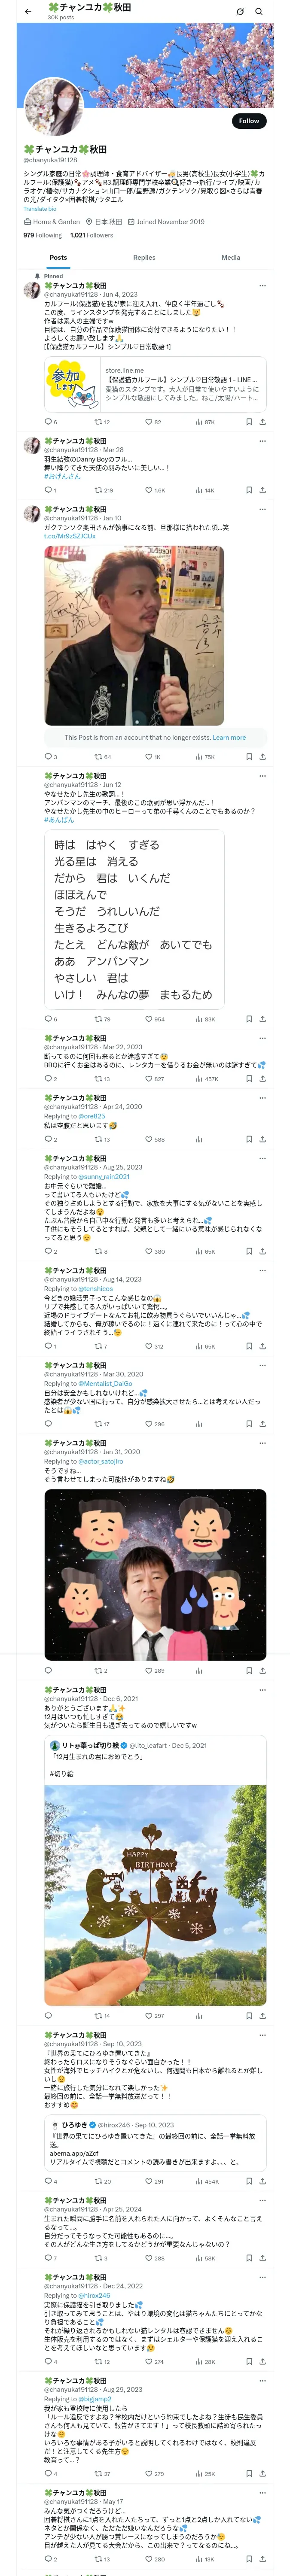Open the Media tab
The image size is (290, 2576).
pos(230,257)
